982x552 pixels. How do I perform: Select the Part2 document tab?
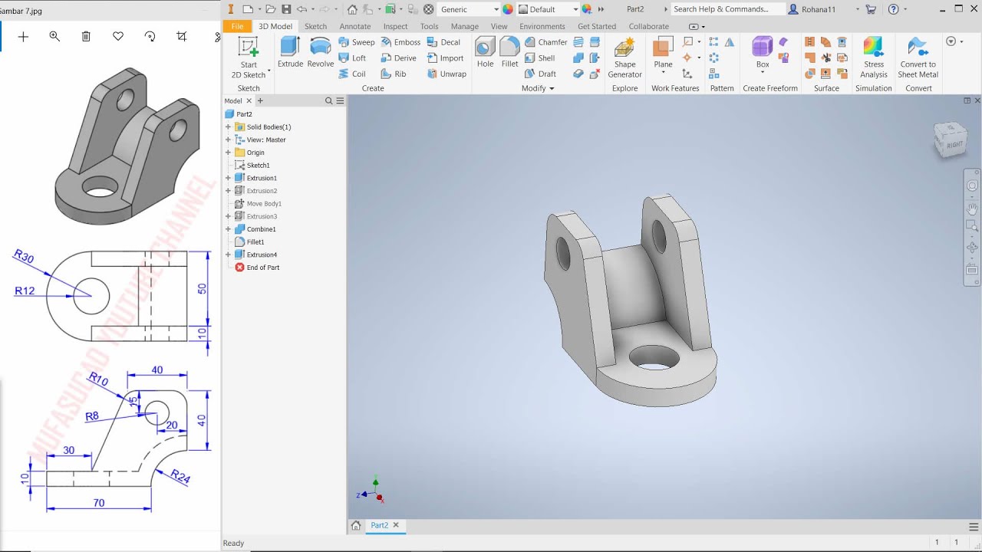click(x=380, y=525)
